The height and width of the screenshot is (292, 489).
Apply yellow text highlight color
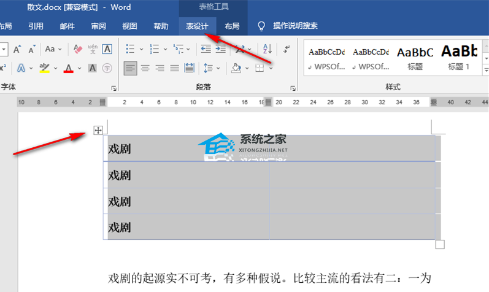(x=45, y=67)
